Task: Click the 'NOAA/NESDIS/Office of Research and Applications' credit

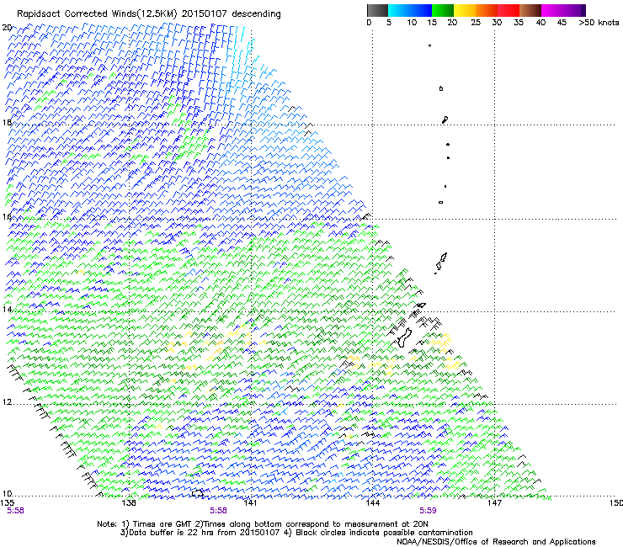Action: [x=496, y=542]
